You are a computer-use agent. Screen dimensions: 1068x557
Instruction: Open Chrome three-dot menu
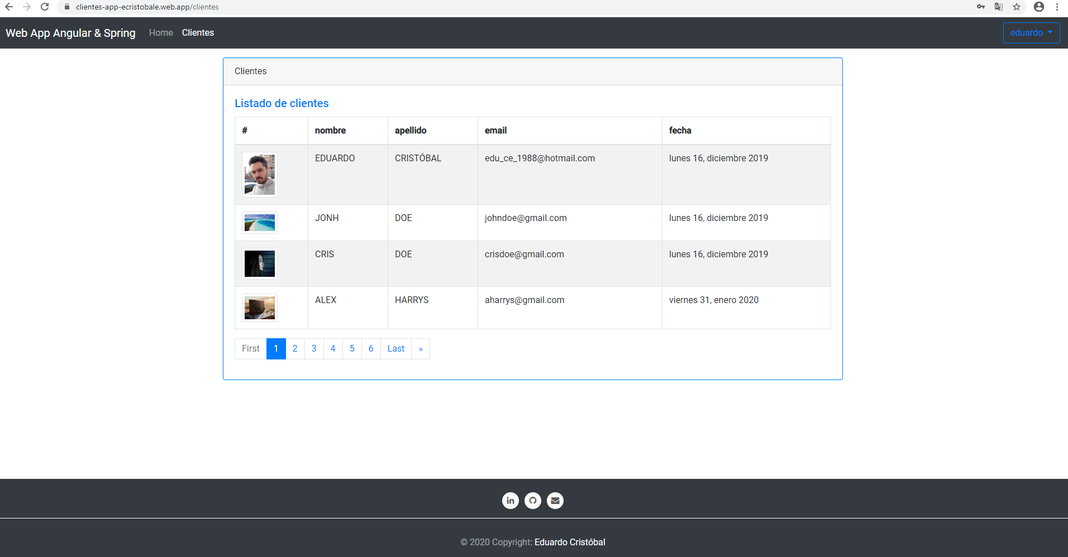coord(1057,7)
